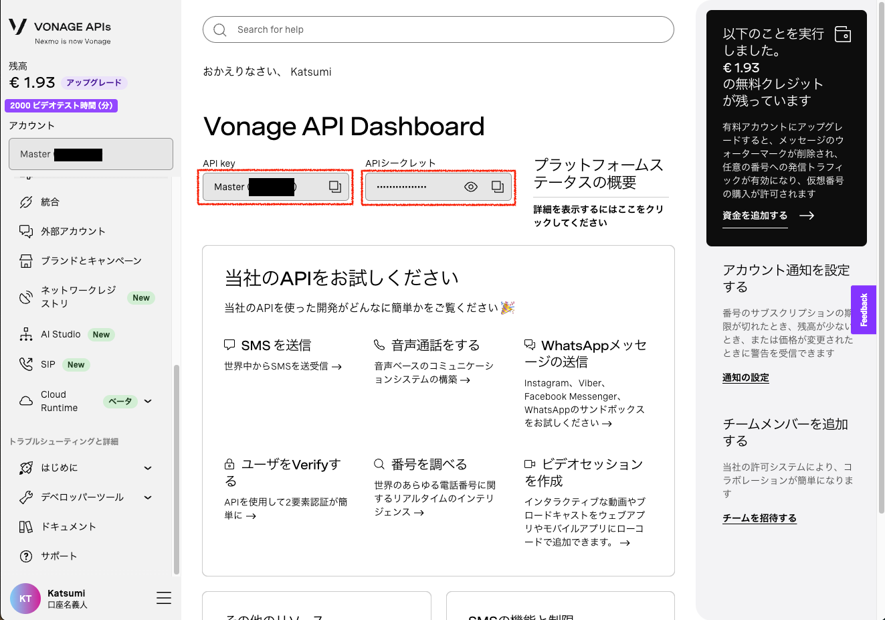Viewport: 885px width, 620px height.
Task: Expand the はじめに section chevron
Action: point(148,468)
